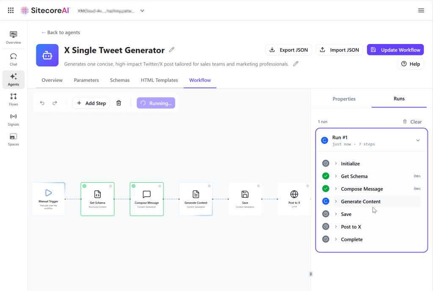Clear the runs list
433x291 pixels.
point(412,122)
